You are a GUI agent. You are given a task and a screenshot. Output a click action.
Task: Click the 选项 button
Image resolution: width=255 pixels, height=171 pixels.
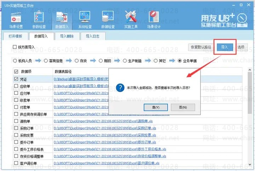(241, 47)
